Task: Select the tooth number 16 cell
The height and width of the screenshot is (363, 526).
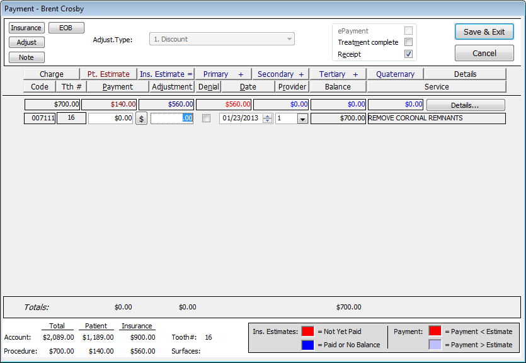Action: click(x=71, y=118)
